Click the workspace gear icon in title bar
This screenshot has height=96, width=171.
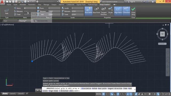coord(37,2)
